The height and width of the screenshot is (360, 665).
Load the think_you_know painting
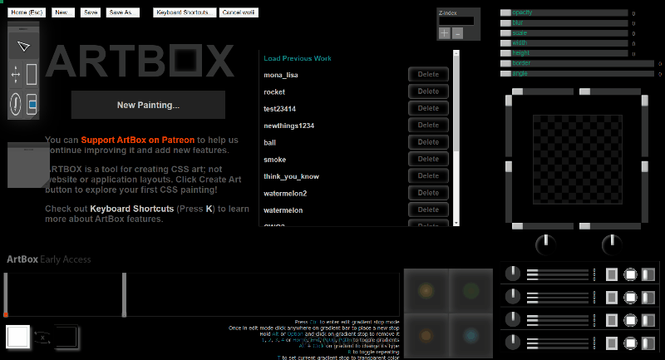coord(292,176)
